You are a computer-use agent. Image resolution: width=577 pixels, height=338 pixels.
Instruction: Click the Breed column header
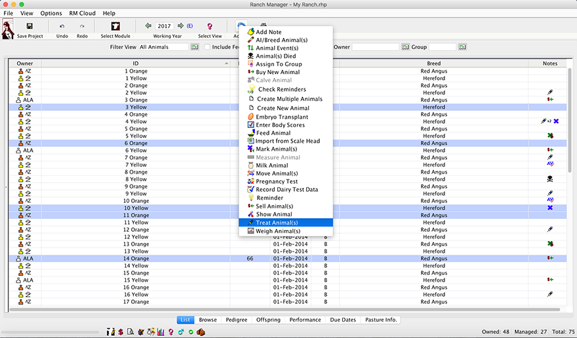pos(433,64)
